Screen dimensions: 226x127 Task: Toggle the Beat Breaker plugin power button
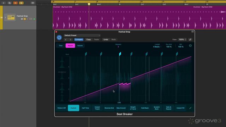(x=59, y=37)
